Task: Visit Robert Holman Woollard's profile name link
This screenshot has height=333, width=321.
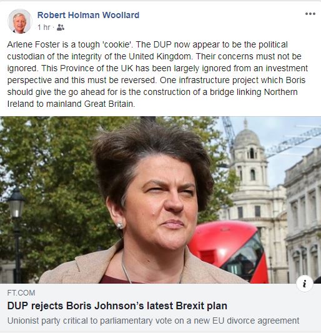Action: 88,15
